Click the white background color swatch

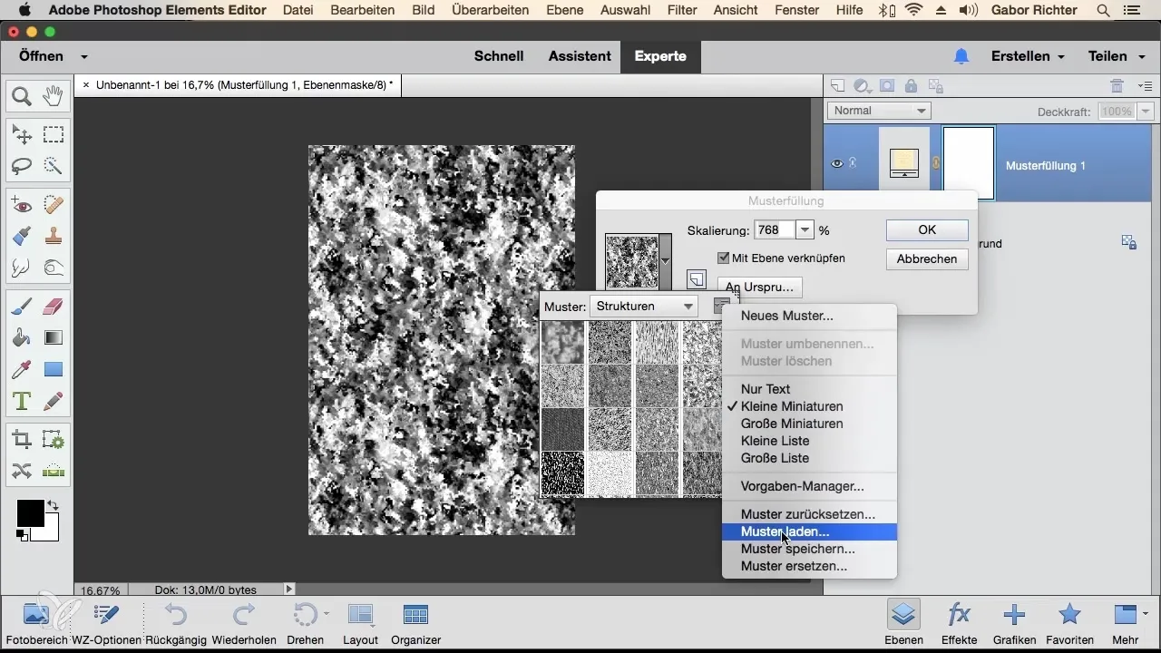pos(50,532)
